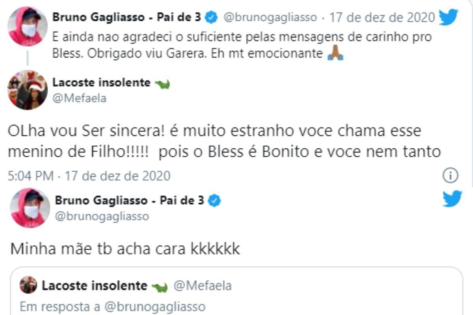Open the Em resposta a @brunogagliasso link
This screenshot has width=473, height=315.
tap(113, 307)
